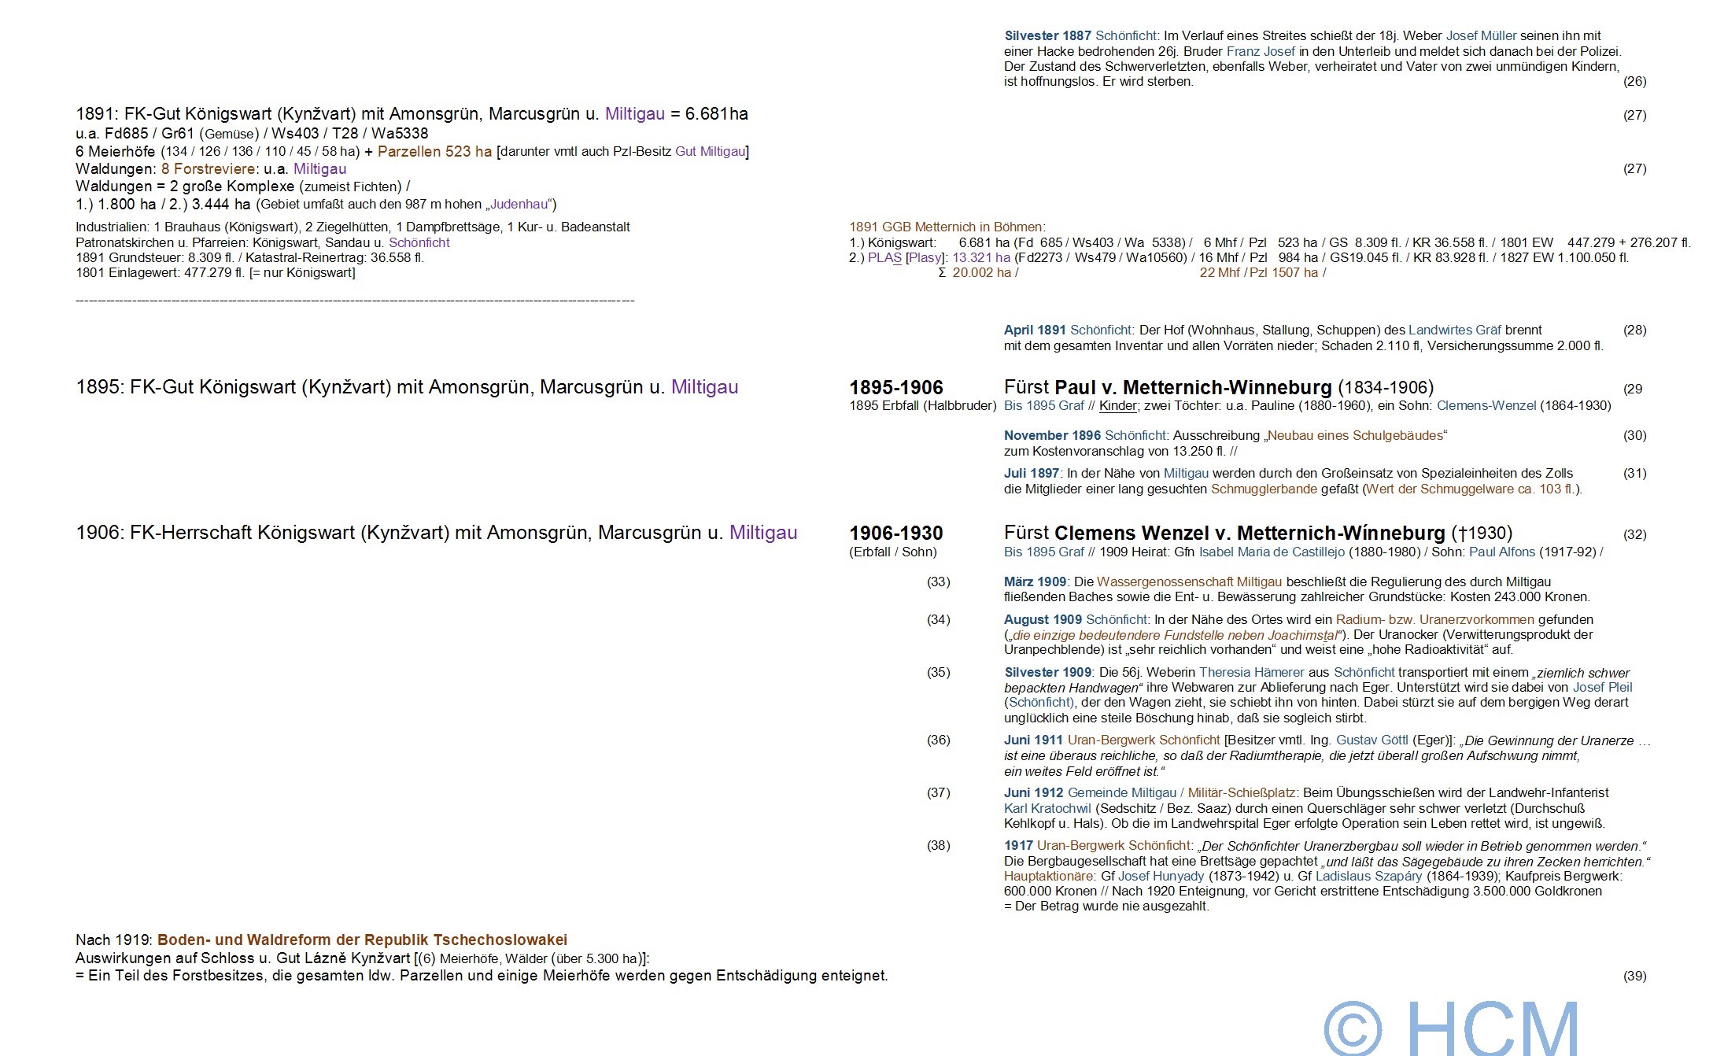Click the name Theresia Hämerer
This screenshot has height=1056, width=1713.
pyautogui.click(x=1251, y=672)
